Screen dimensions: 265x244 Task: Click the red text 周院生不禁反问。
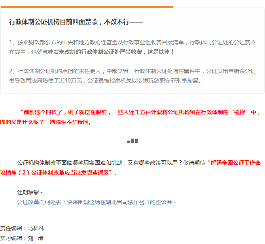point(71,122)
